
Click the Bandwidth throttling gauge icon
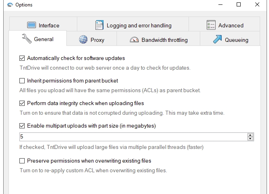[x=134, y=39]
